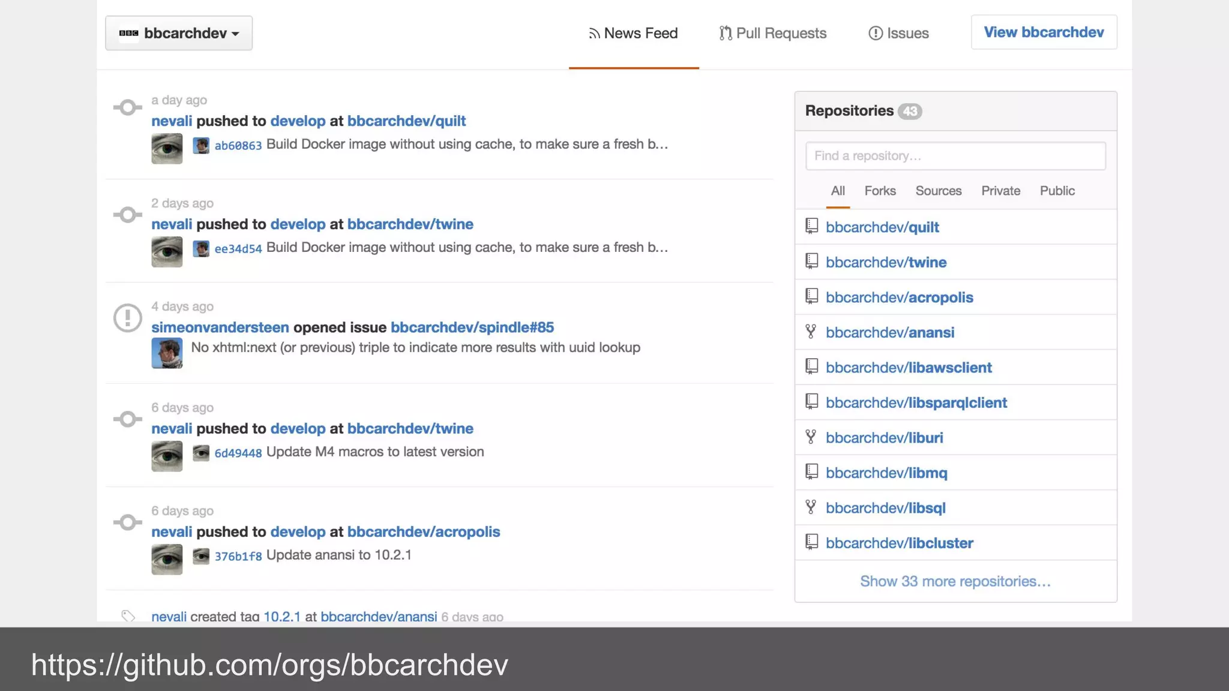Open the bbcarchdev/liburi repository

(x=884, y=438)
